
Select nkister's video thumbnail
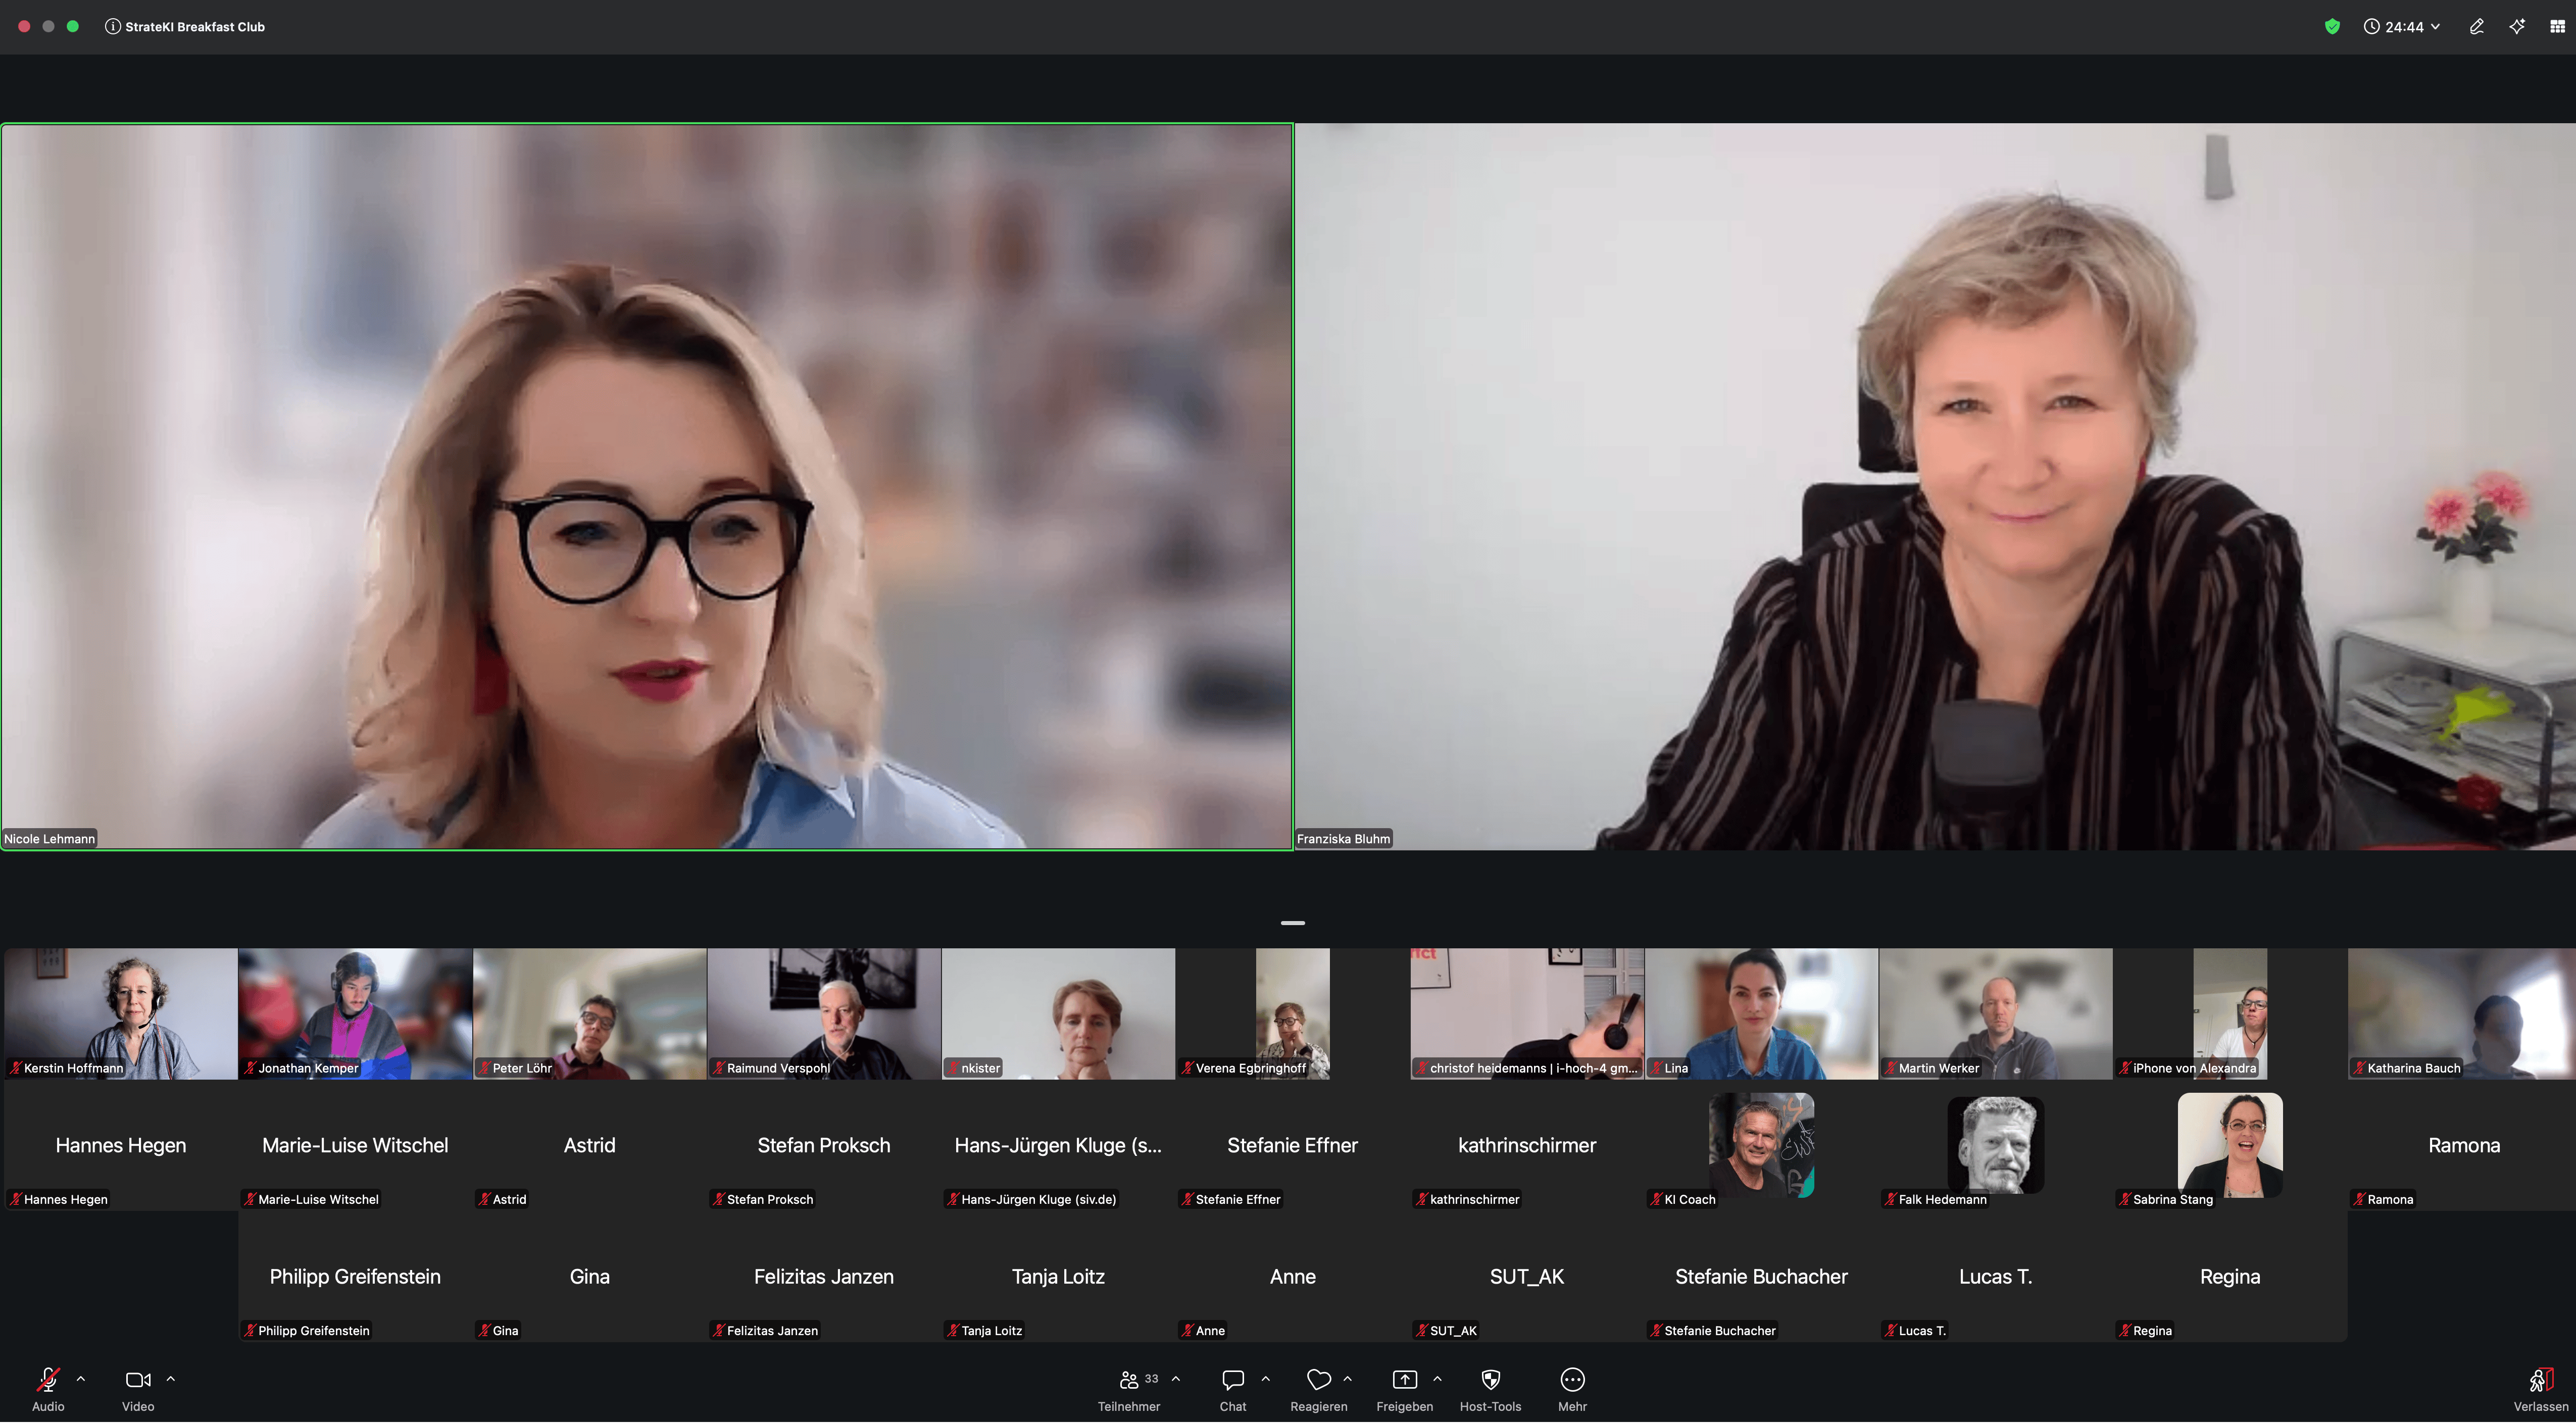click(1058, 1014)
